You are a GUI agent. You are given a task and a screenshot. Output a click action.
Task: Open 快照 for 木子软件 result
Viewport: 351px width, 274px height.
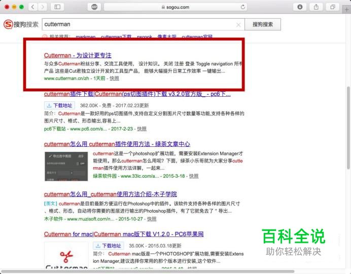click(152, 219)
